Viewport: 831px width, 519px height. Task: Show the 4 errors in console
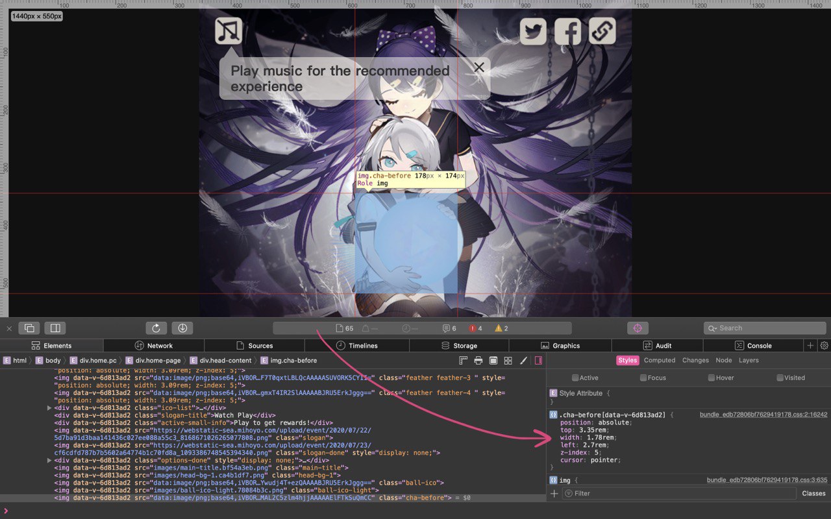point(476,328)
